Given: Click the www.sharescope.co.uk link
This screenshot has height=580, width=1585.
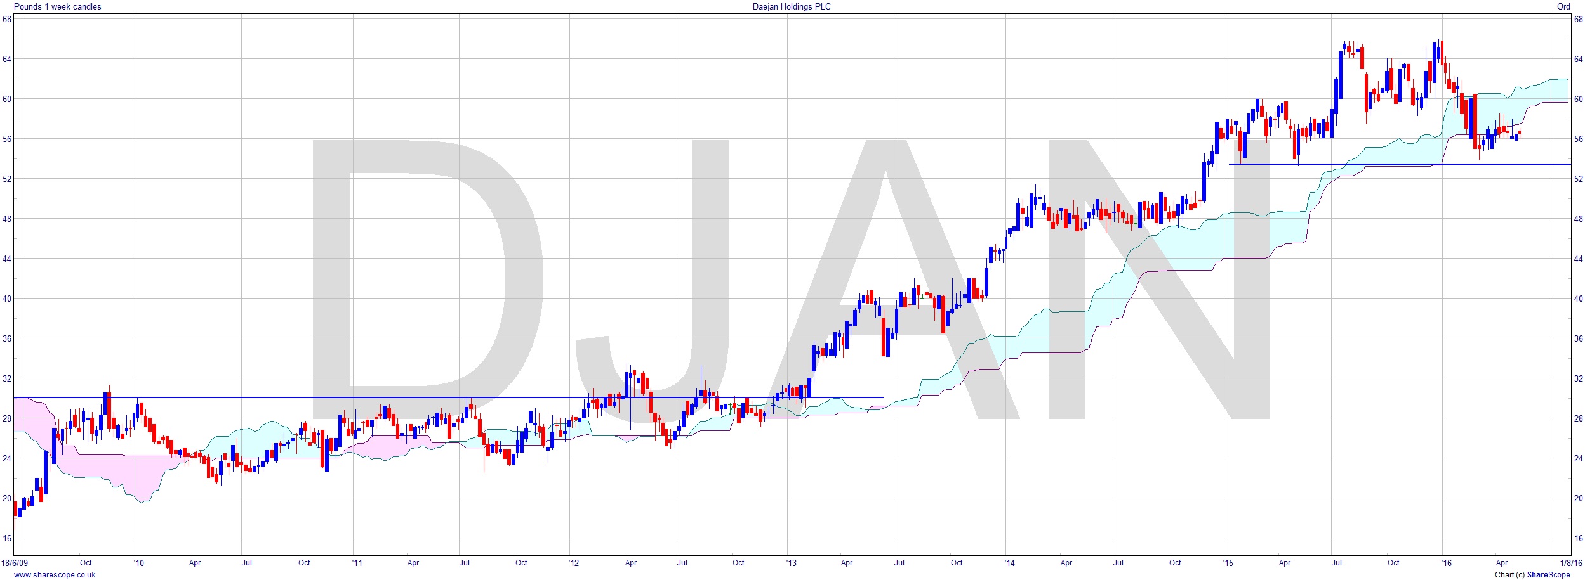Looking at the screenshot, I should point(55,575).
